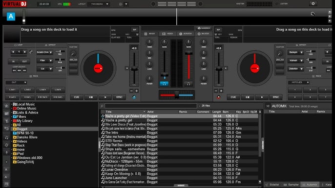Switch mixer panel to SCRATCH tab

(x=186, y=34)
